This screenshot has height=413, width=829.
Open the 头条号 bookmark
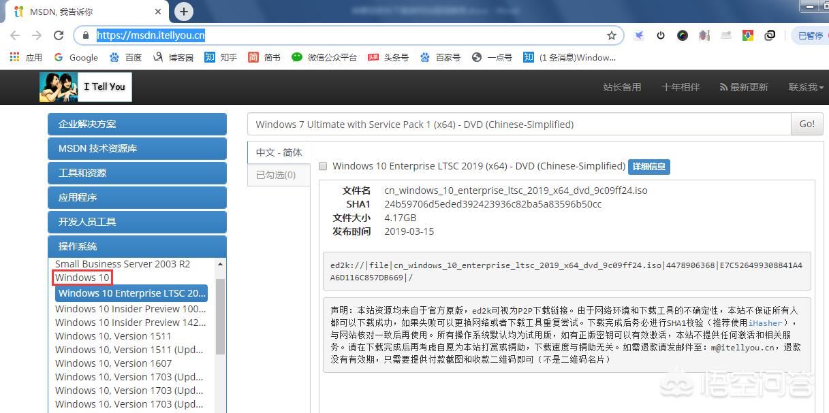point(388,57)
